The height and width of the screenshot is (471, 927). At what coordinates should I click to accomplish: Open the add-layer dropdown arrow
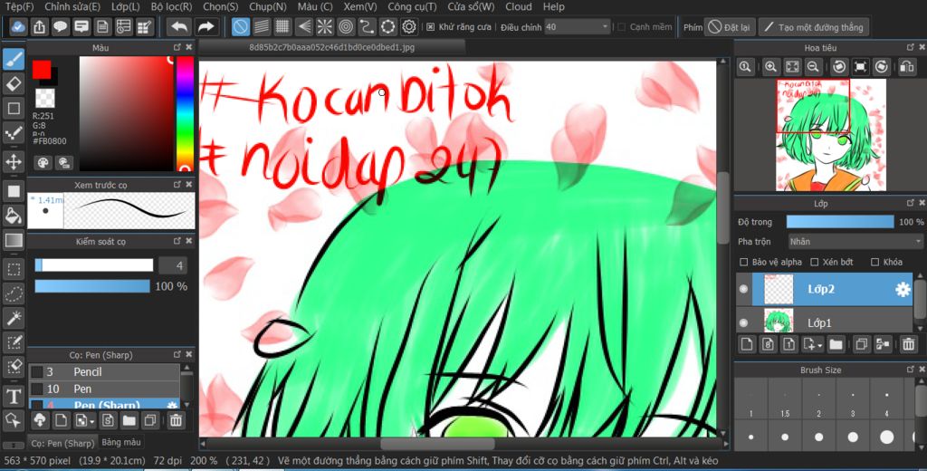coord(820,344)
